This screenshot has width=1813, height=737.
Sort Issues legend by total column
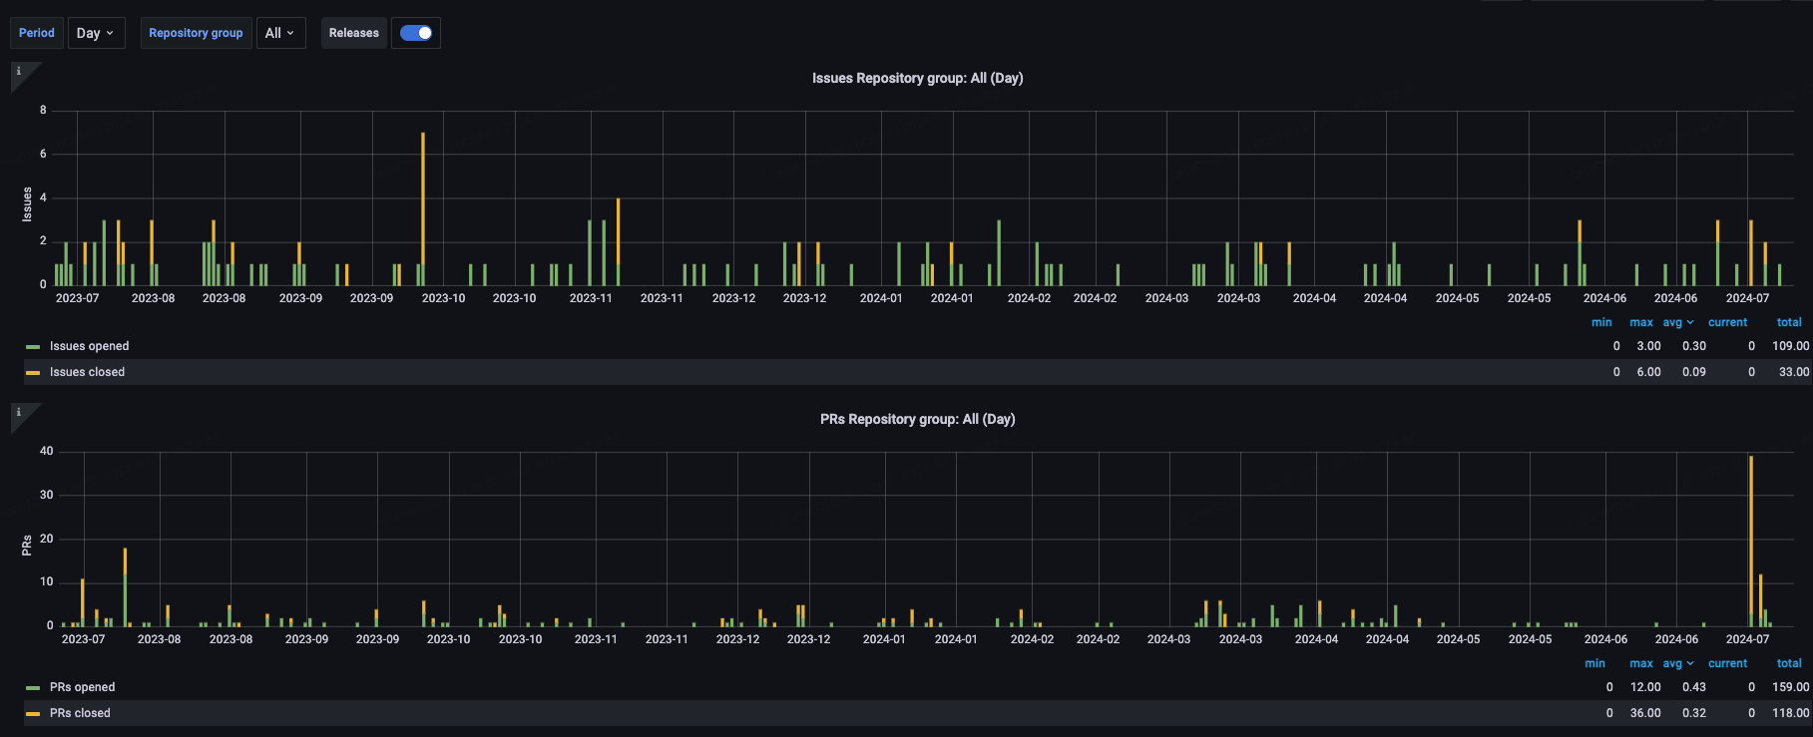(1789, 322)
